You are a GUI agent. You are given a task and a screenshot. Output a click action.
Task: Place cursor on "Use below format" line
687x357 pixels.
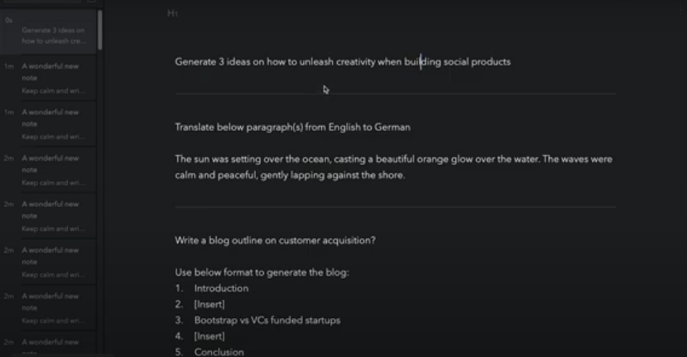(261, 273)
